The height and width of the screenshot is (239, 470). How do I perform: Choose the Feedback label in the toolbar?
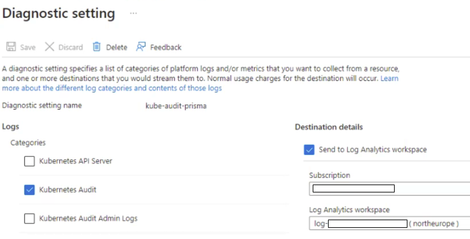(x=166, y=47)
